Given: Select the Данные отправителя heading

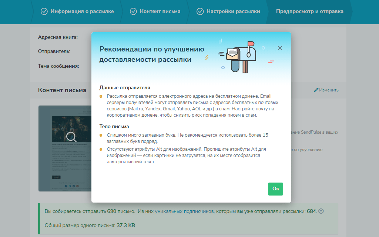Looking at the screenshot, I should 125,87.
